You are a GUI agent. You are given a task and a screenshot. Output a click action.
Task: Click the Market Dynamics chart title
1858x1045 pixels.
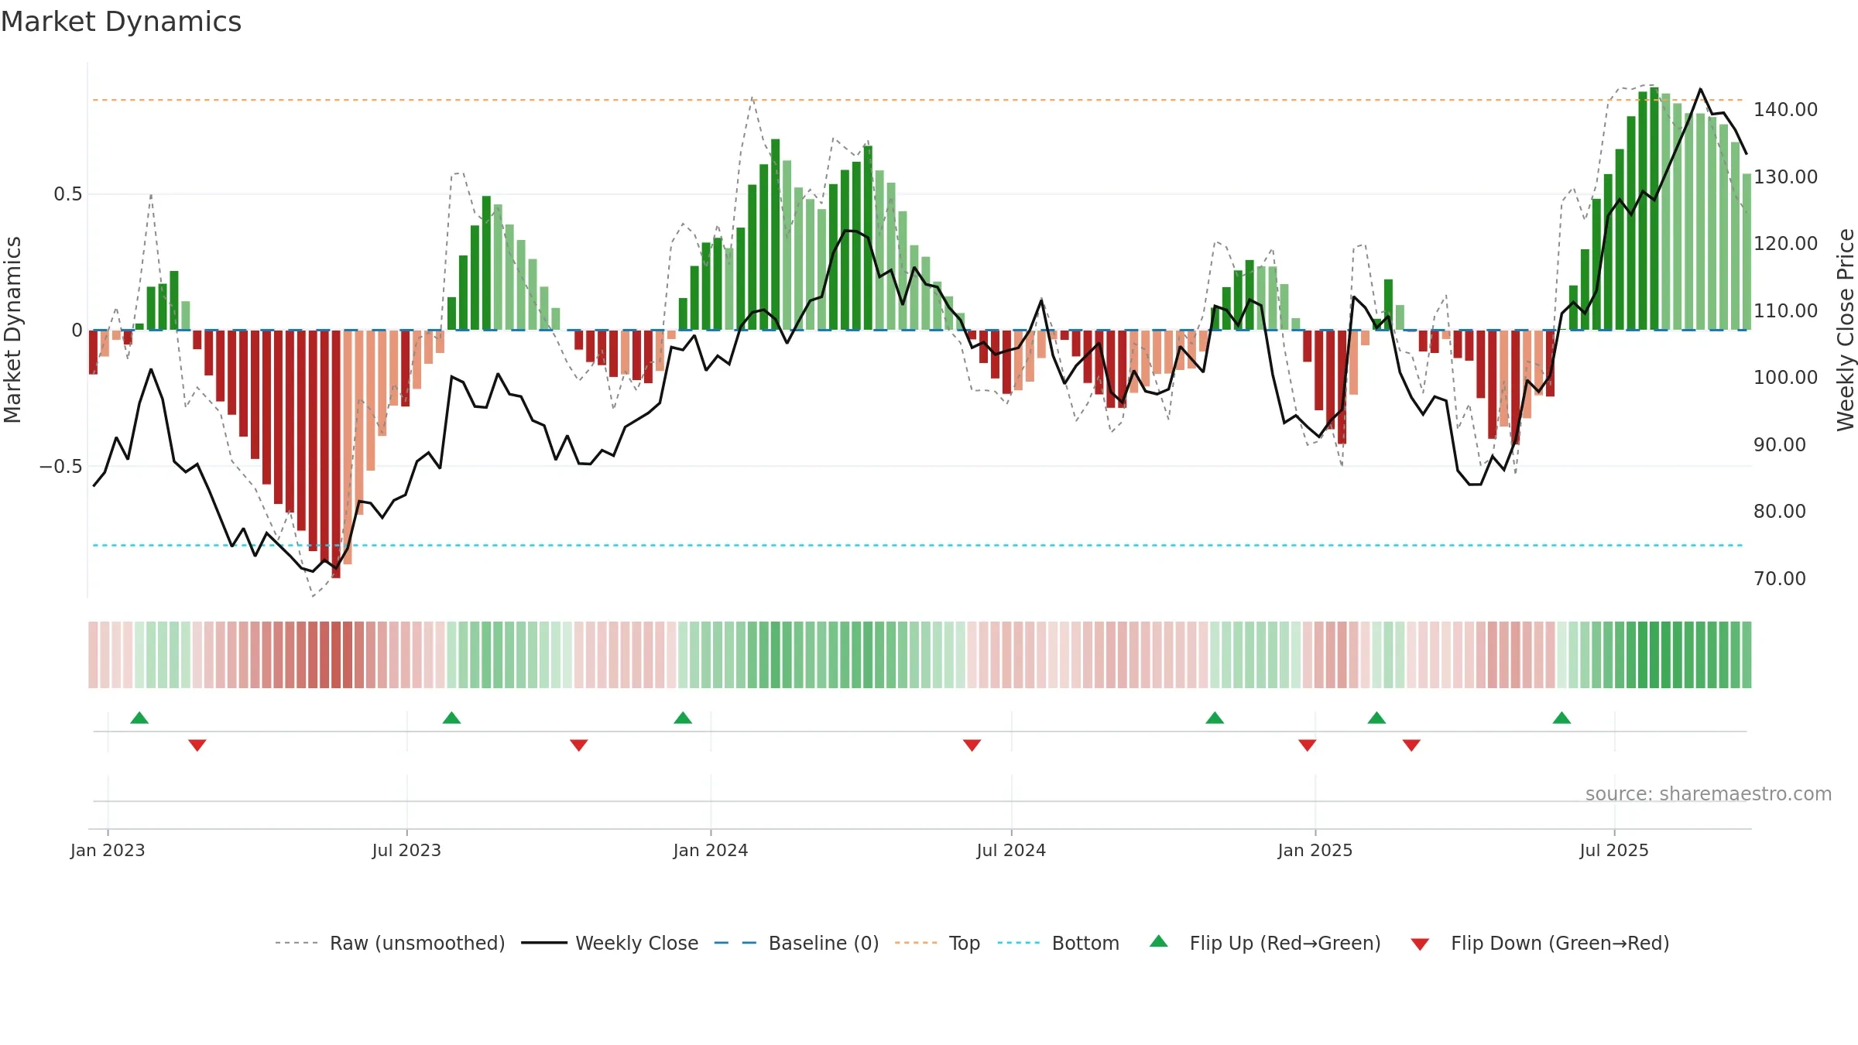tap(122, 22)
